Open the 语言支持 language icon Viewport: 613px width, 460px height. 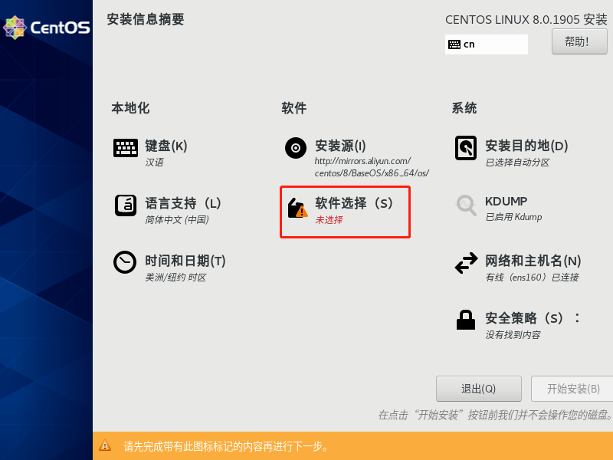point(126,205)
